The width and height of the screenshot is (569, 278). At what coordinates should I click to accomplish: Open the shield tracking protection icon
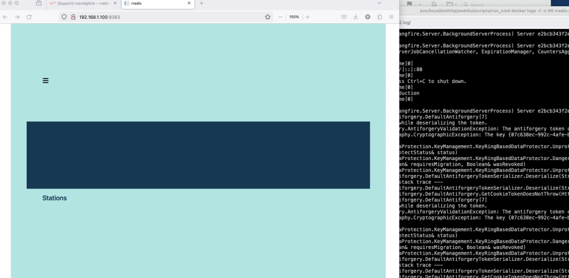click(64, 17)
